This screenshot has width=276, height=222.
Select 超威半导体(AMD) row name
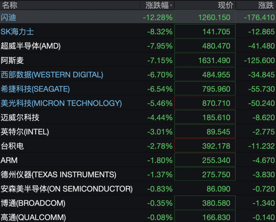click(x=31, y=46)
